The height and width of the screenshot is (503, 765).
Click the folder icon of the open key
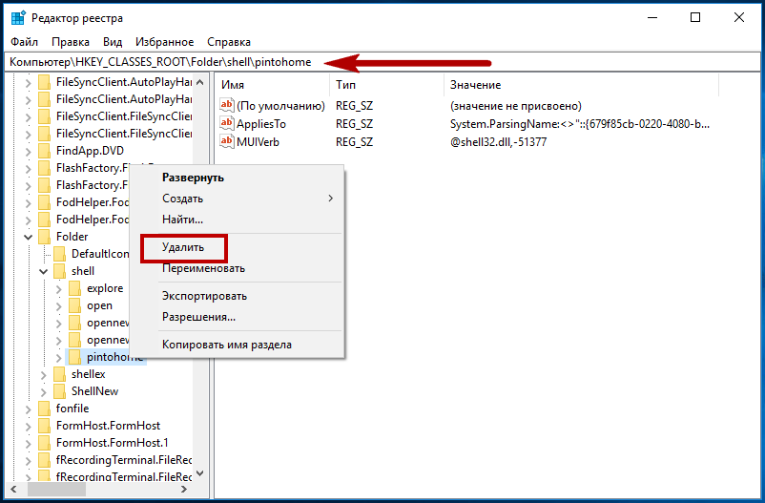tap(75, 305)
